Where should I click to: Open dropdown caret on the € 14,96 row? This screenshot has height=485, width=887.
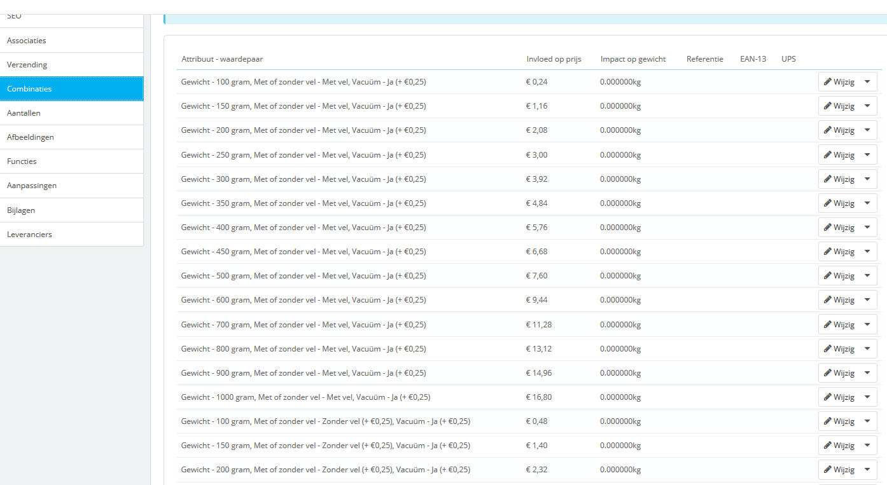[867, 372]
